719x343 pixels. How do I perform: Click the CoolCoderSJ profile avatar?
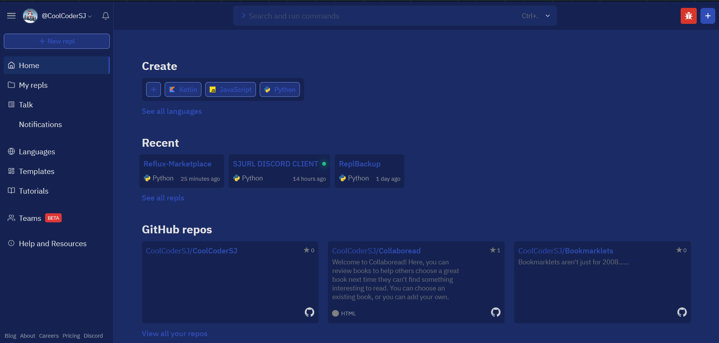tap(30, 16)
